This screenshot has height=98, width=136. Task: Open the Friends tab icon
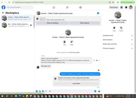pyautogui.click(x=67, y=7)
